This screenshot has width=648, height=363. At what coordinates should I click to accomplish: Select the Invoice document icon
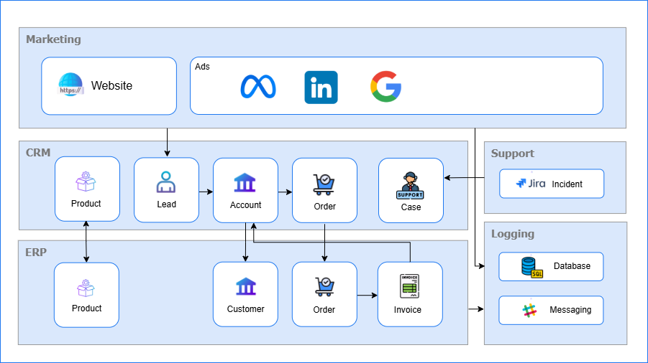[x=409, y=286]
